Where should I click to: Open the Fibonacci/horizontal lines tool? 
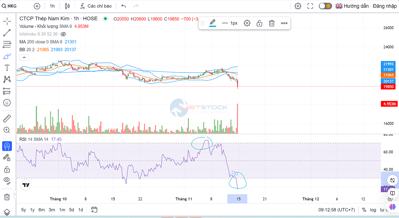[7, 45]
